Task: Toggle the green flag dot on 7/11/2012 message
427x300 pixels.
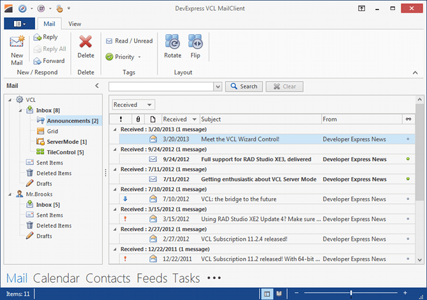Action: (408, 179)
